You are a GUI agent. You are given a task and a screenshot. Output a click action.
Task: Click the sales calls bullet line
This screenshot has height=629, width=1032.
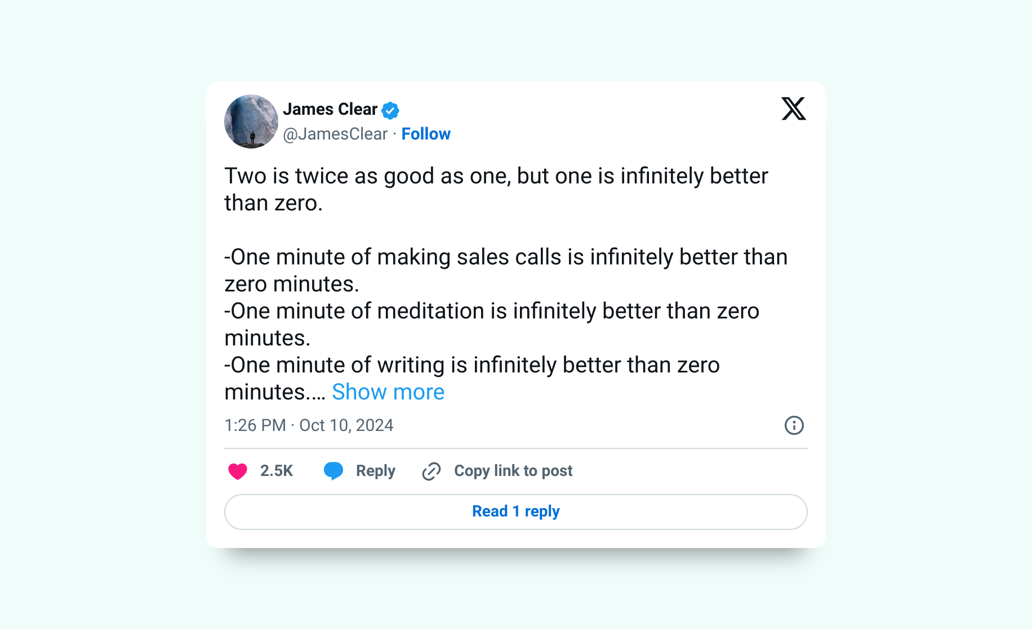(506, 271)
